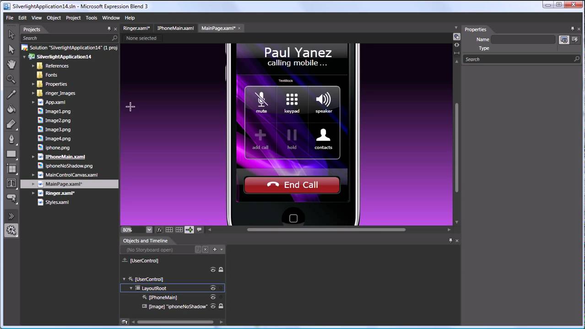Viewport: 585px width, 329px height.
Task: Toggle visibility of [IPhoneMain] element
Action: coord(213,297)
